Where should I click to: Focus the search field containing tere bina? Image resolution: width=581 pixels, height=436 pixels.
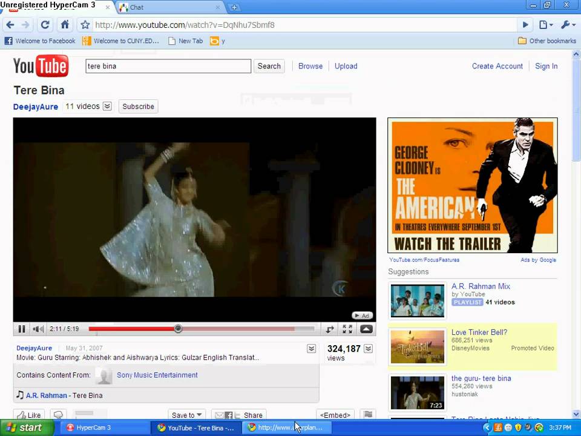point(168,66)
